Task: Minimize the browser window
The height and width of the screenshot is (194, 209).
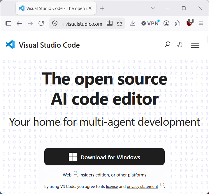Action: [x=167, y=8]
